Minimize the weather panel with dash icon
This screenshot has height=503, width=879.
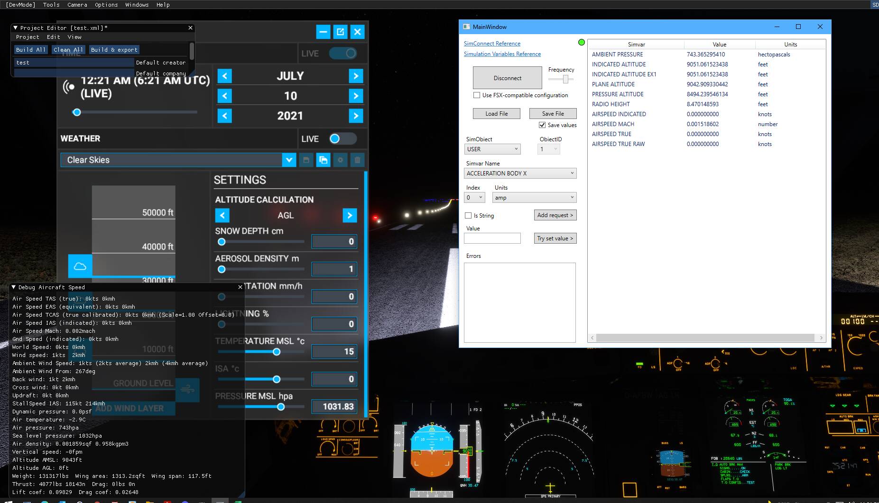[323, 32]
